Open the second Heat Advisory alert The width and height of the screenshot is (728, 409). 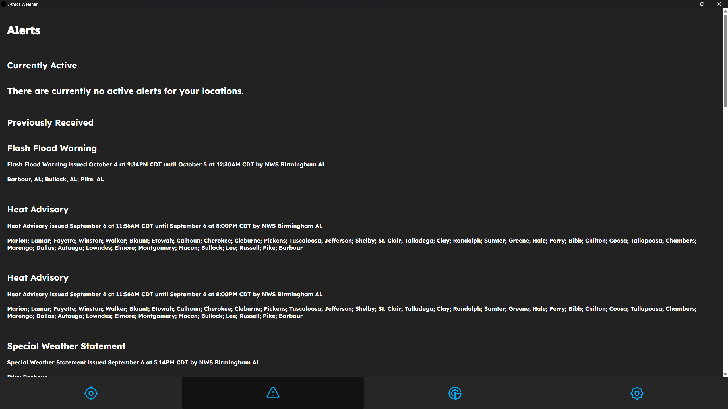38,277
